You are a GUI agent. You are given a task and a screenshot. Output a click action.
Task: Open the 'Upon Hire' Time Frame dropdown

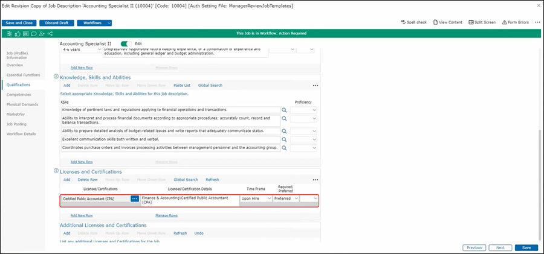point(256,198)
